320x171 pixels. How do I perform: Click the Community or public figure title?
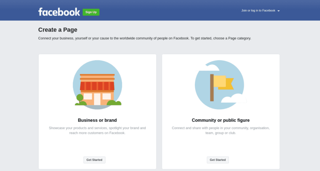coord(221,120)
